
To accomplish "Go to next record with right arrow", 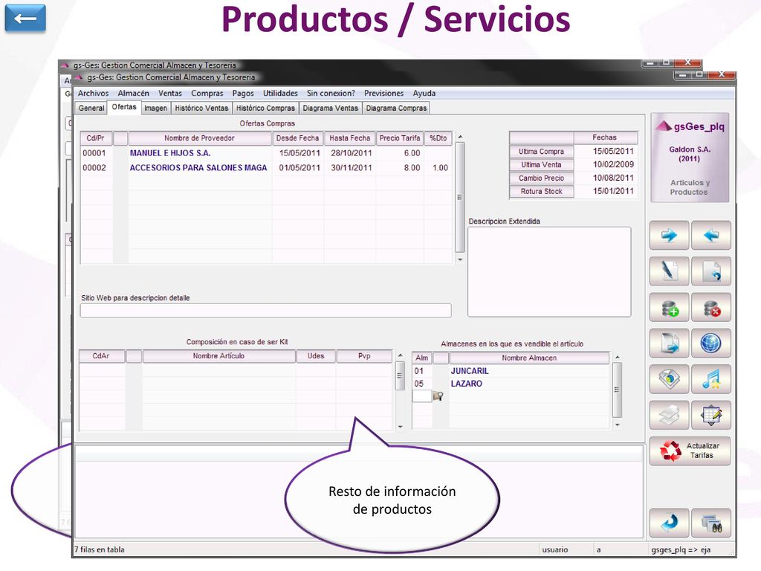I will click(x=669, y=236).
